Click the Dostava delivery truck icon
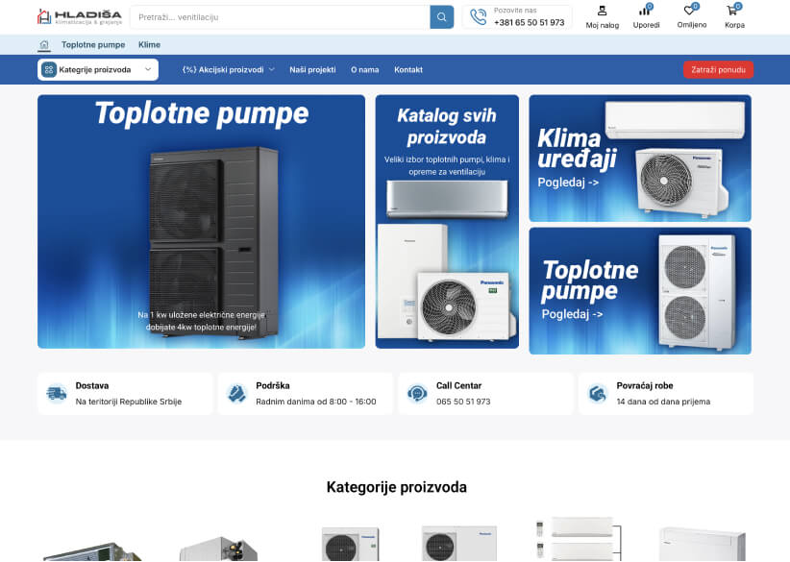 click(56, 393)
